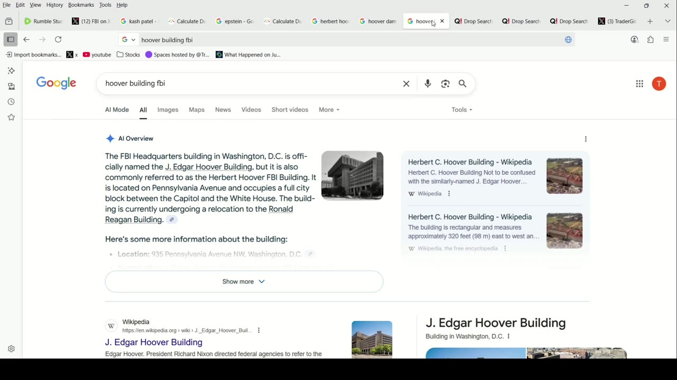Open the File menu
This screenshot has width=677, height=380.
click(x=6, y=5)
